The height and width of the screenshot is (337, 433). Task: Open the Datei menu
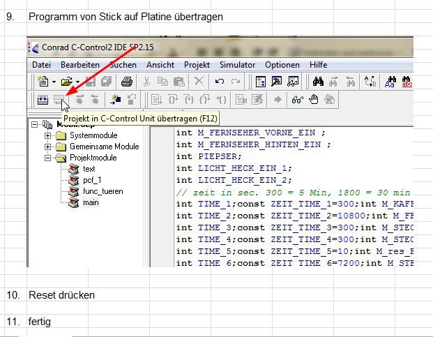(x=41, y=65)
